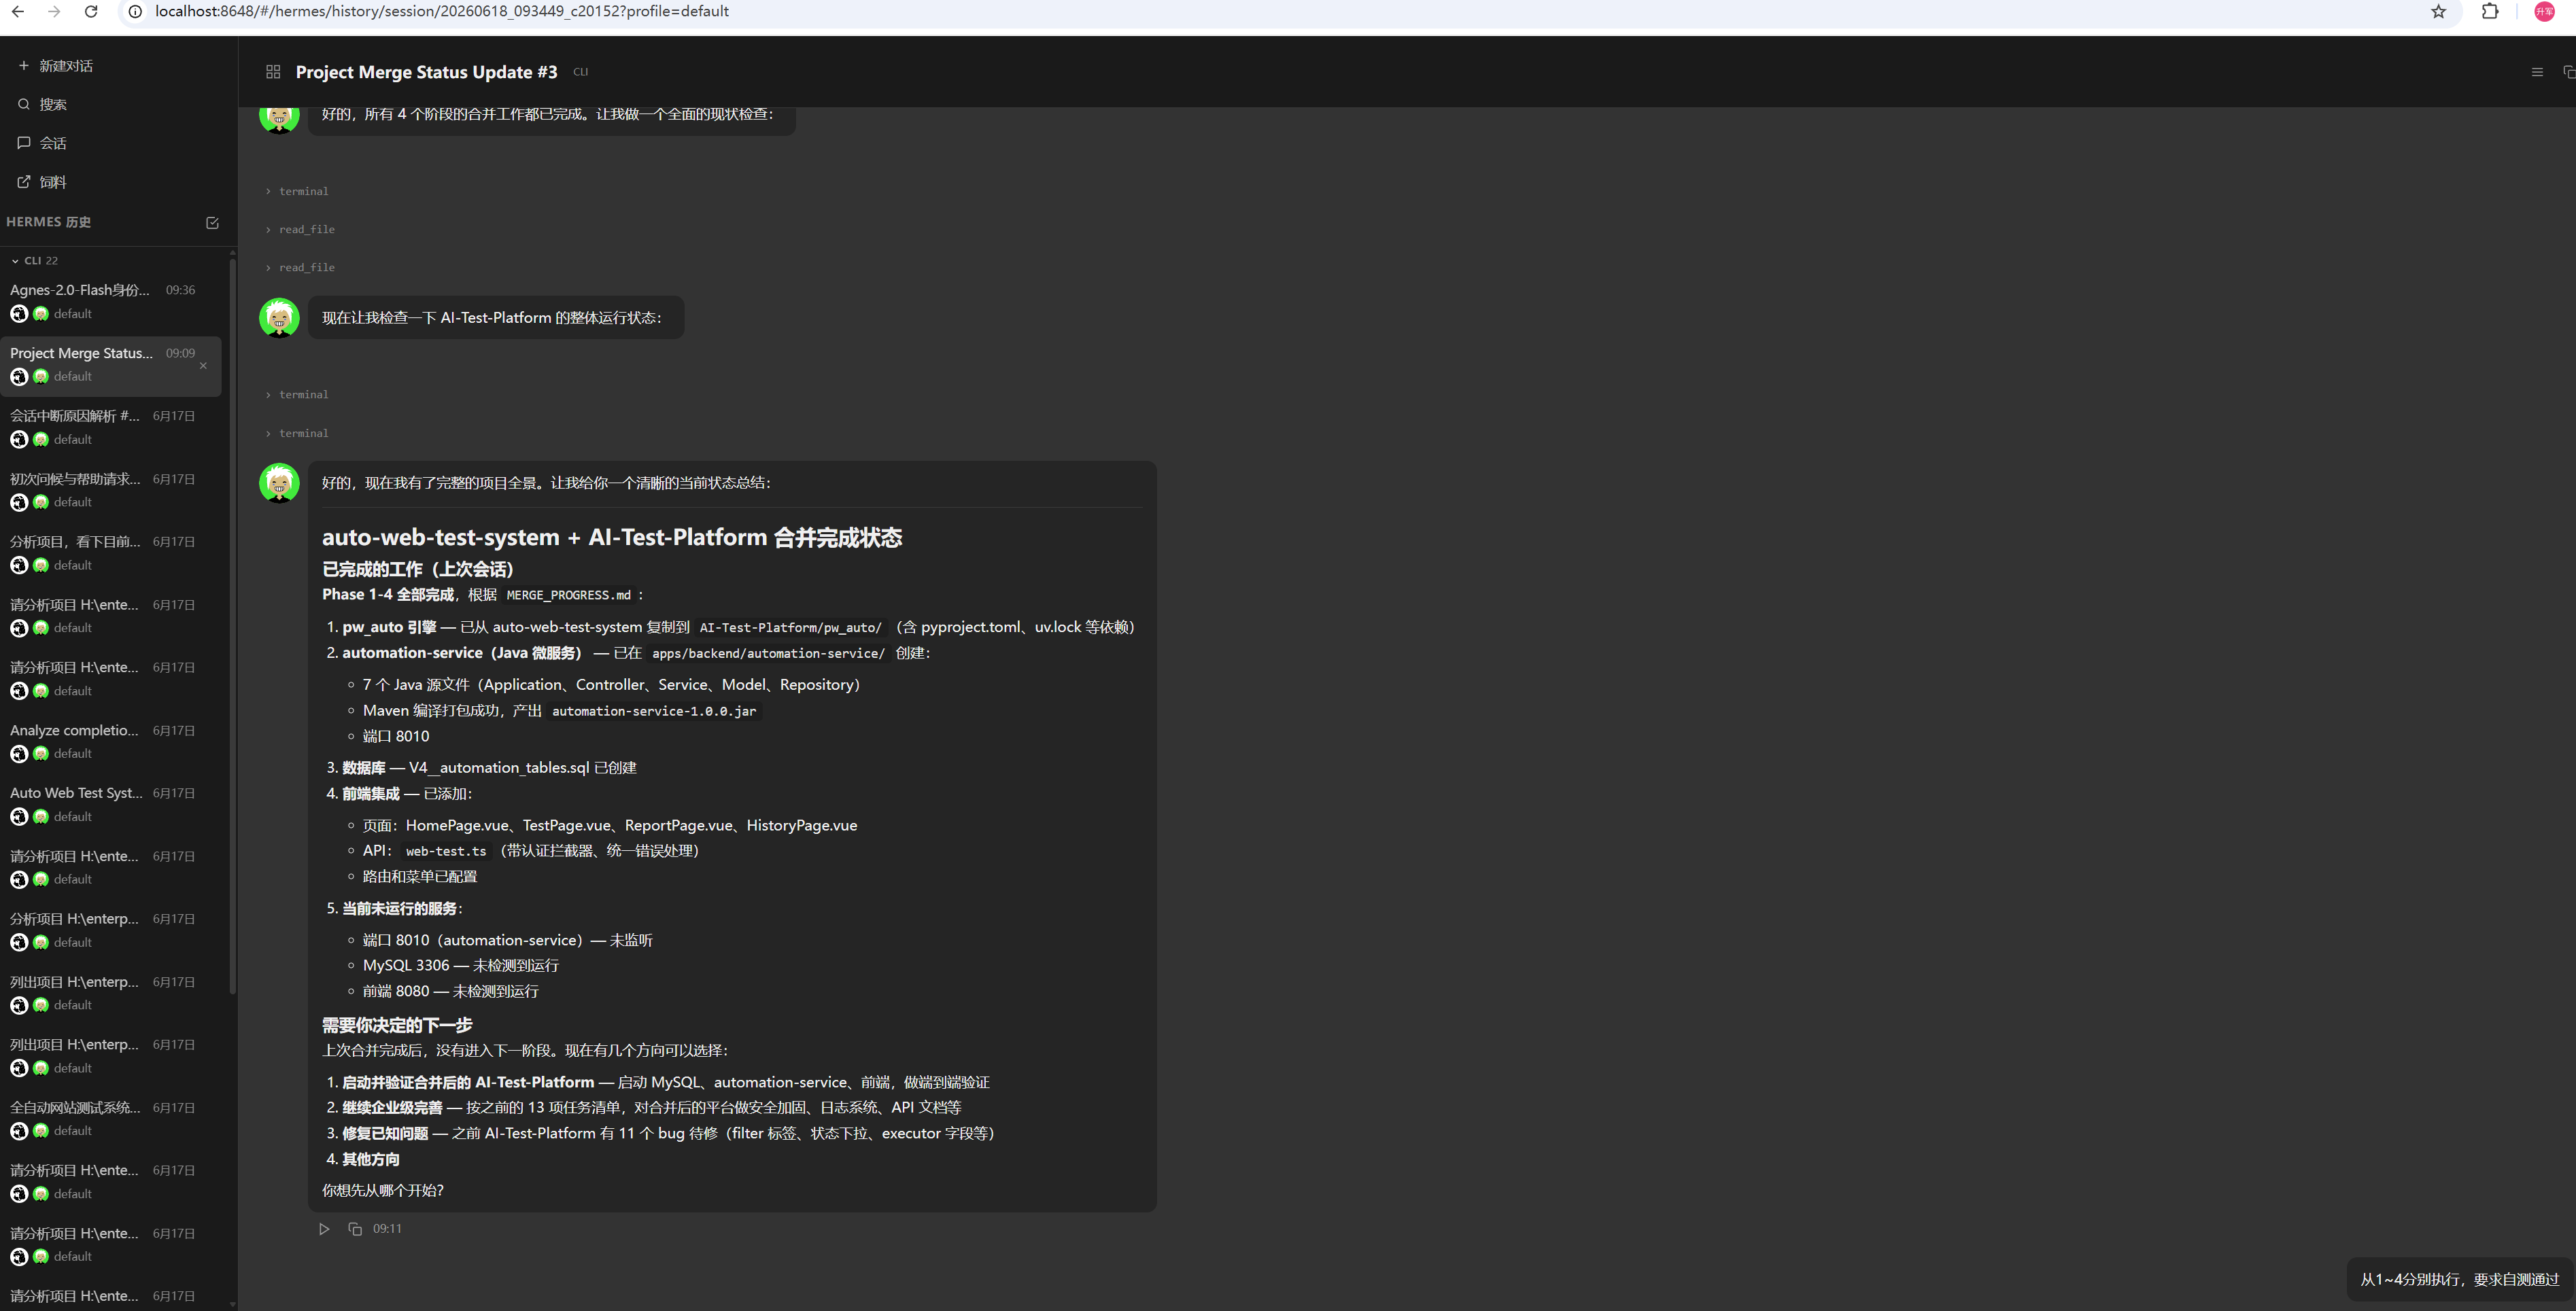Click the 09:36 timestamp of Agnes session
The height and width of the screenshot is (1311, 2576).
click(x=180, y=290)
